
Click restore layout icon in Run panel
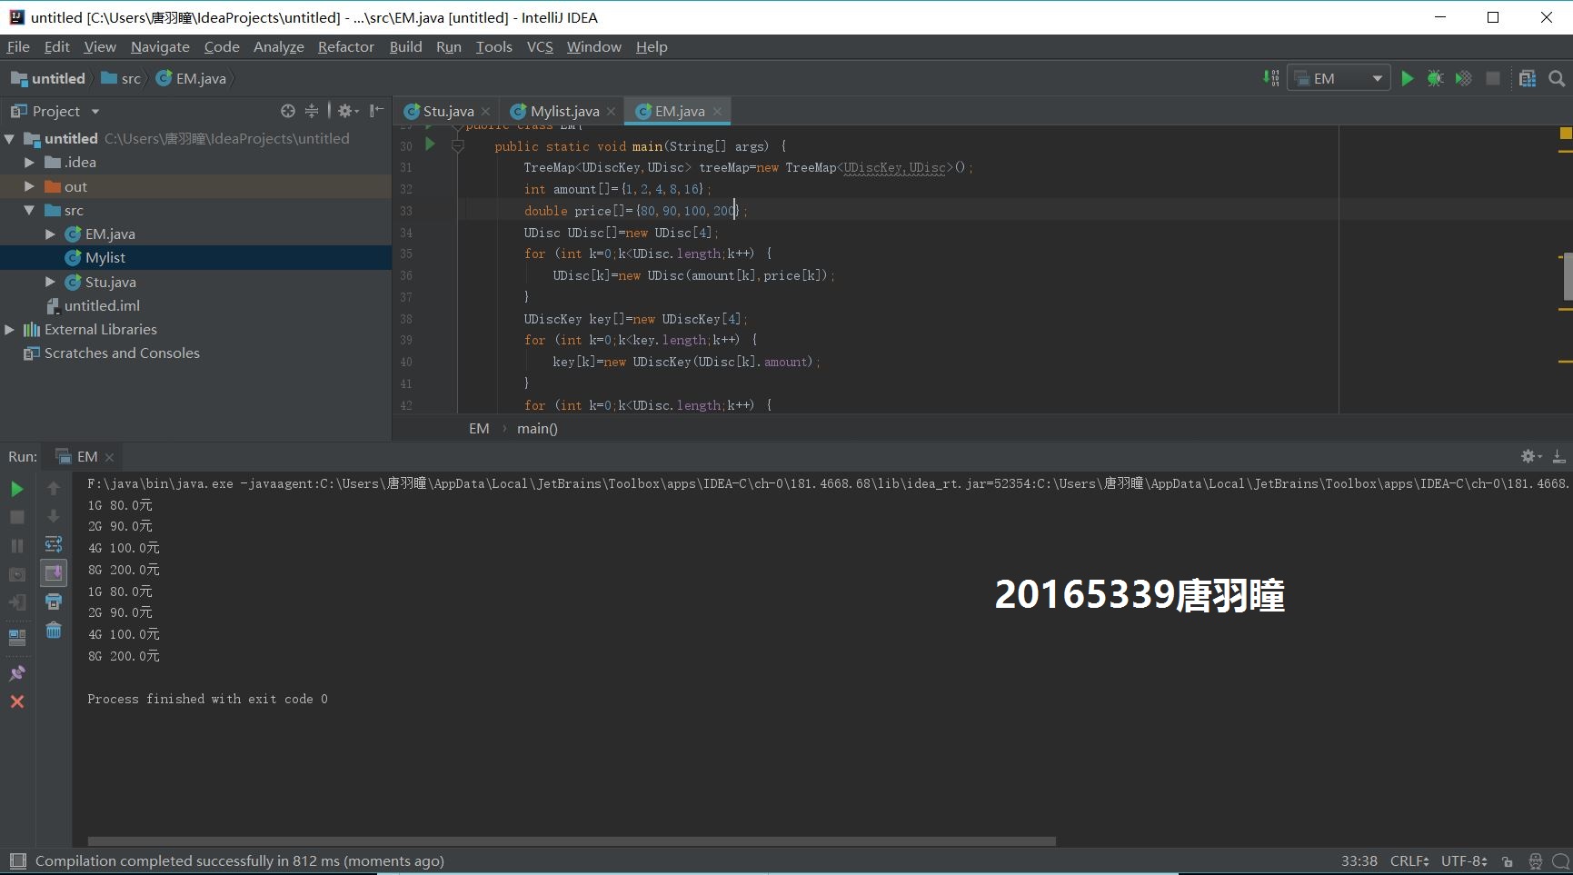click(16, 637)
